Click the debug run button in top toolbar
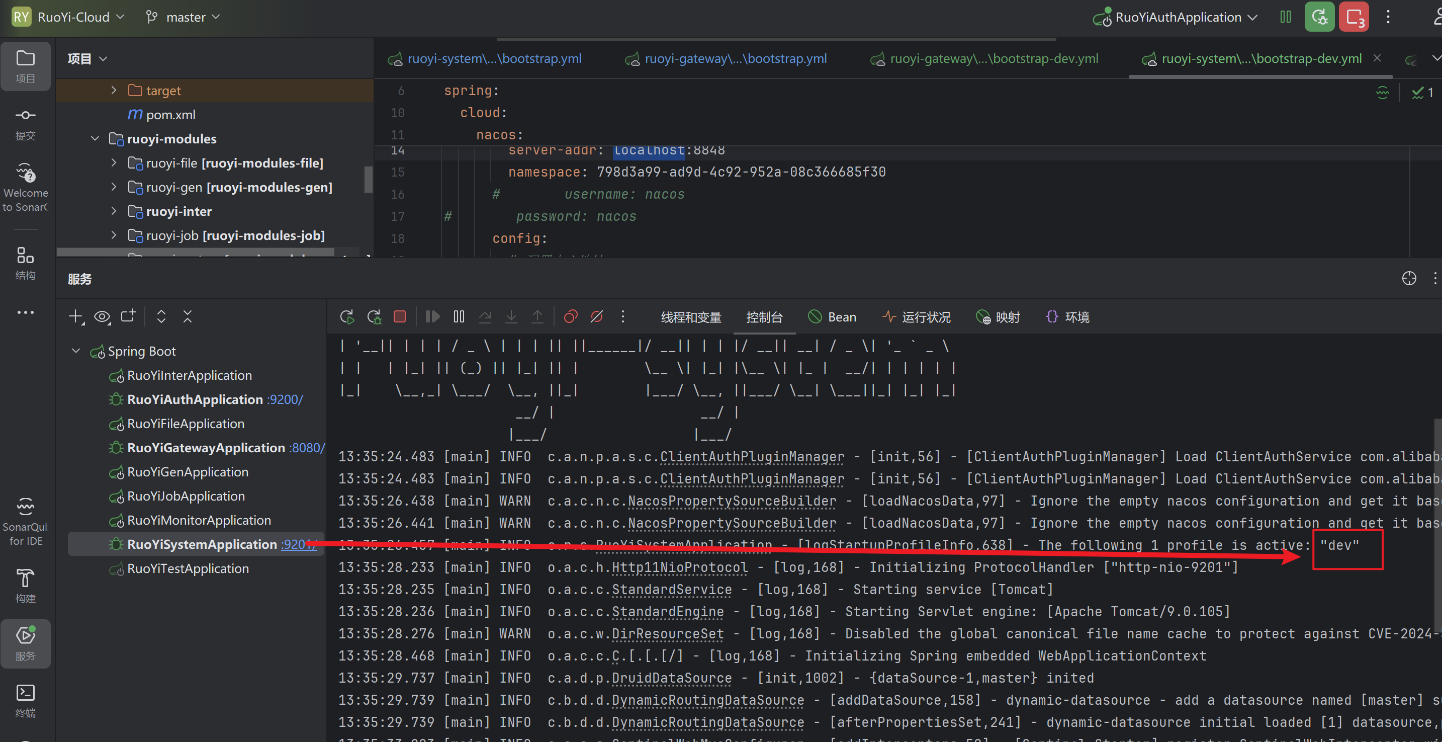 [1319, 17]
